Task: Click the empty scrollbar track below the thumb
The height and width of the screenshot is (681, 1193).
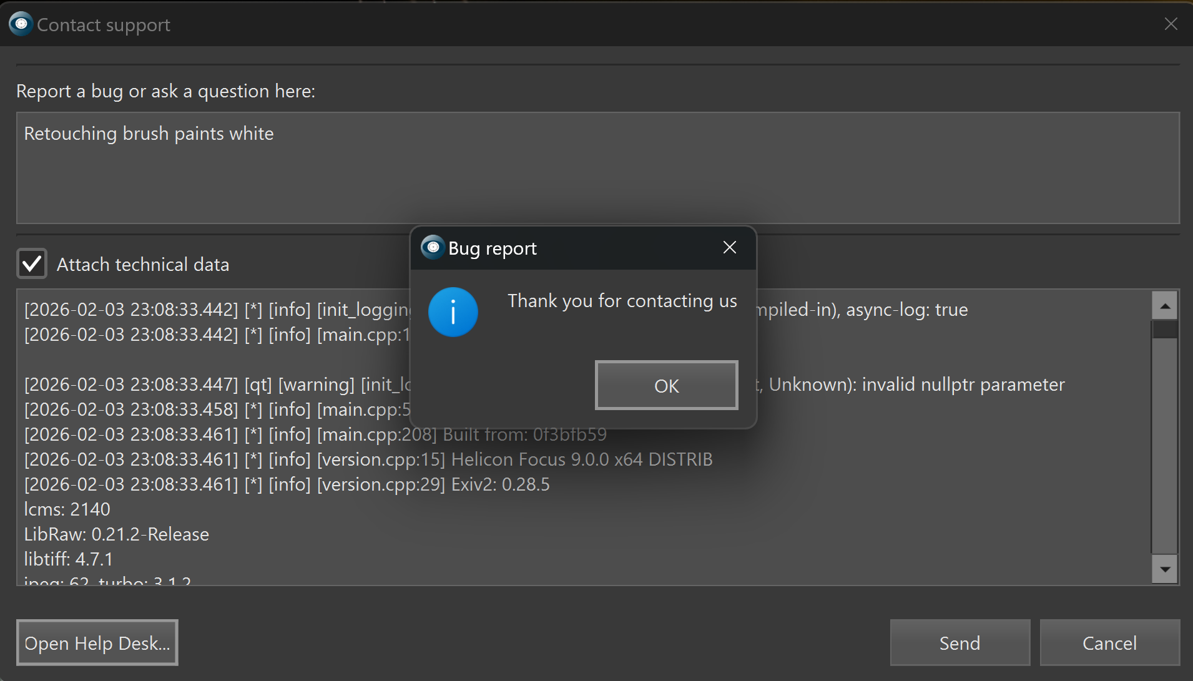Action: [x=1164, y=449]
